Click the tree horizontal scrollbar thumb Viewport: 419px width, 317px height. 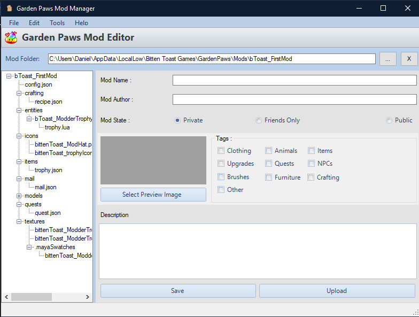(31, 297)
